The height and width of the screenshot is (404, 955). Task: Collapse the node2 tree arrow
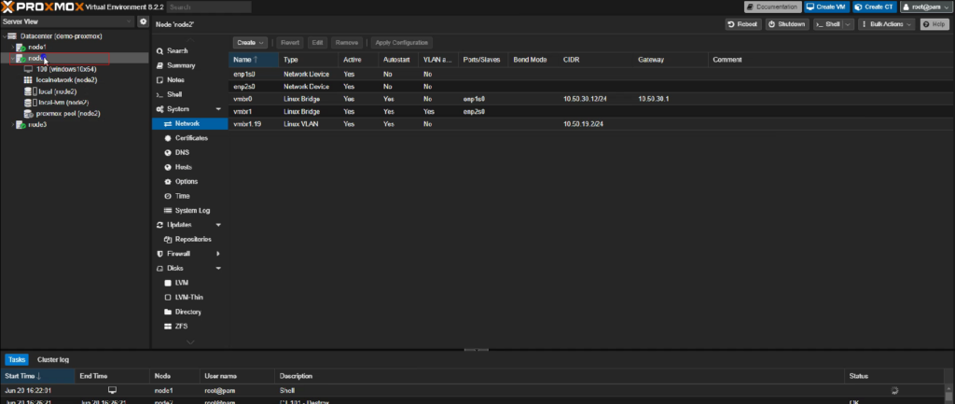click(x=13, y=58)
